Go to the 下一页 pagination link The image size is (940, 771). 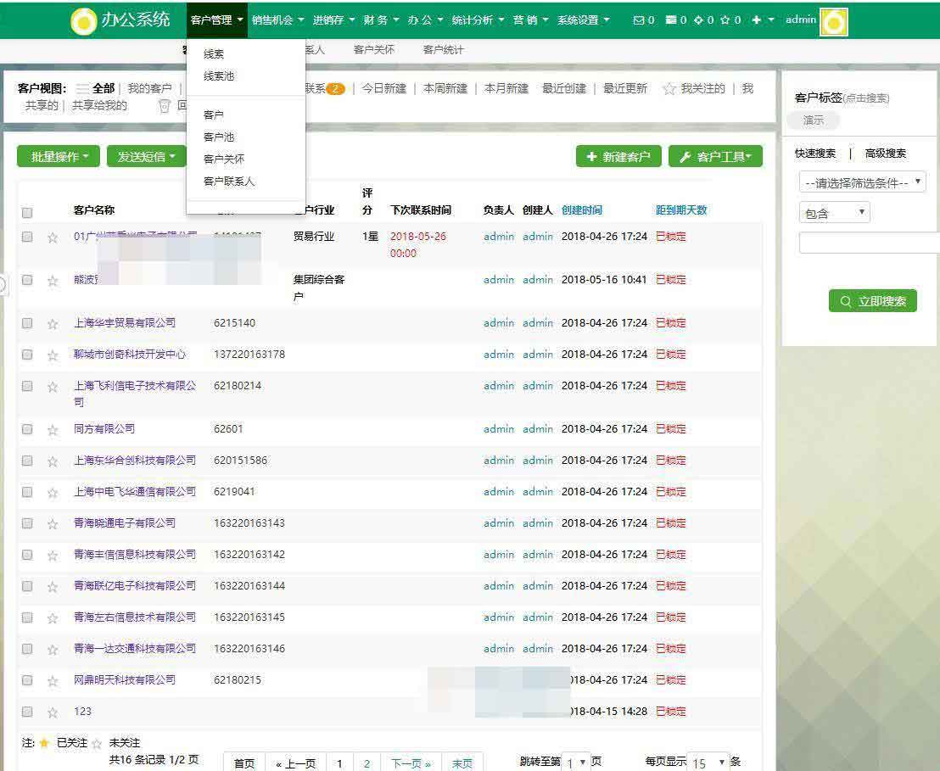point(411,763)
